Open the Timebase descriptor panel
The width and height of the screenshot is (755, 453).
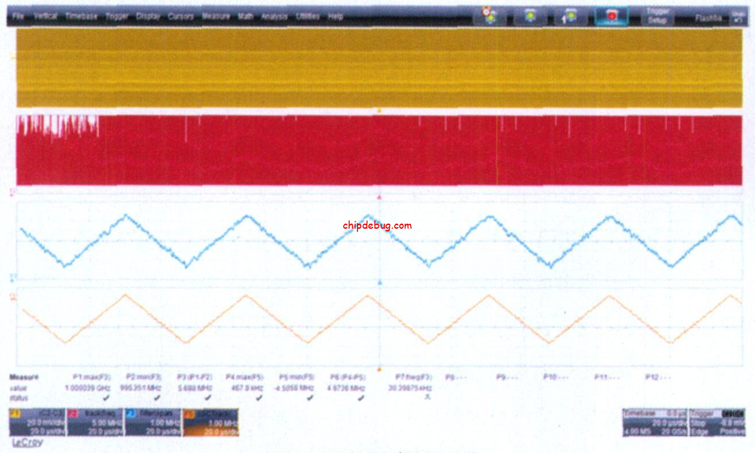click(654, 422)
